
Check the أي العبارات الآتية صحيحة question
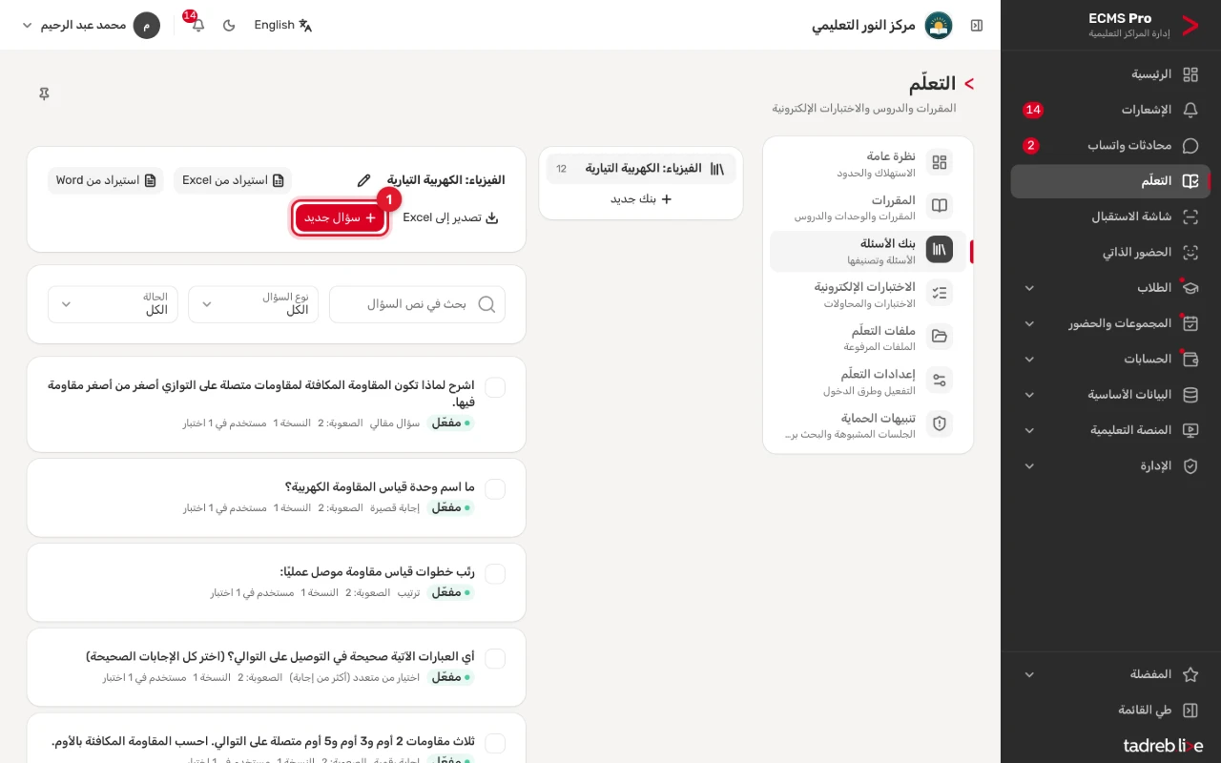495,659
